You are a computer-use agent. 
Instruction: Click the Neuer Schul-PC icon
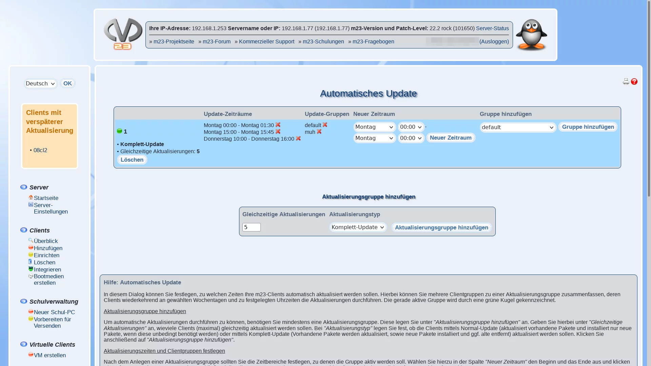point(31,311)
